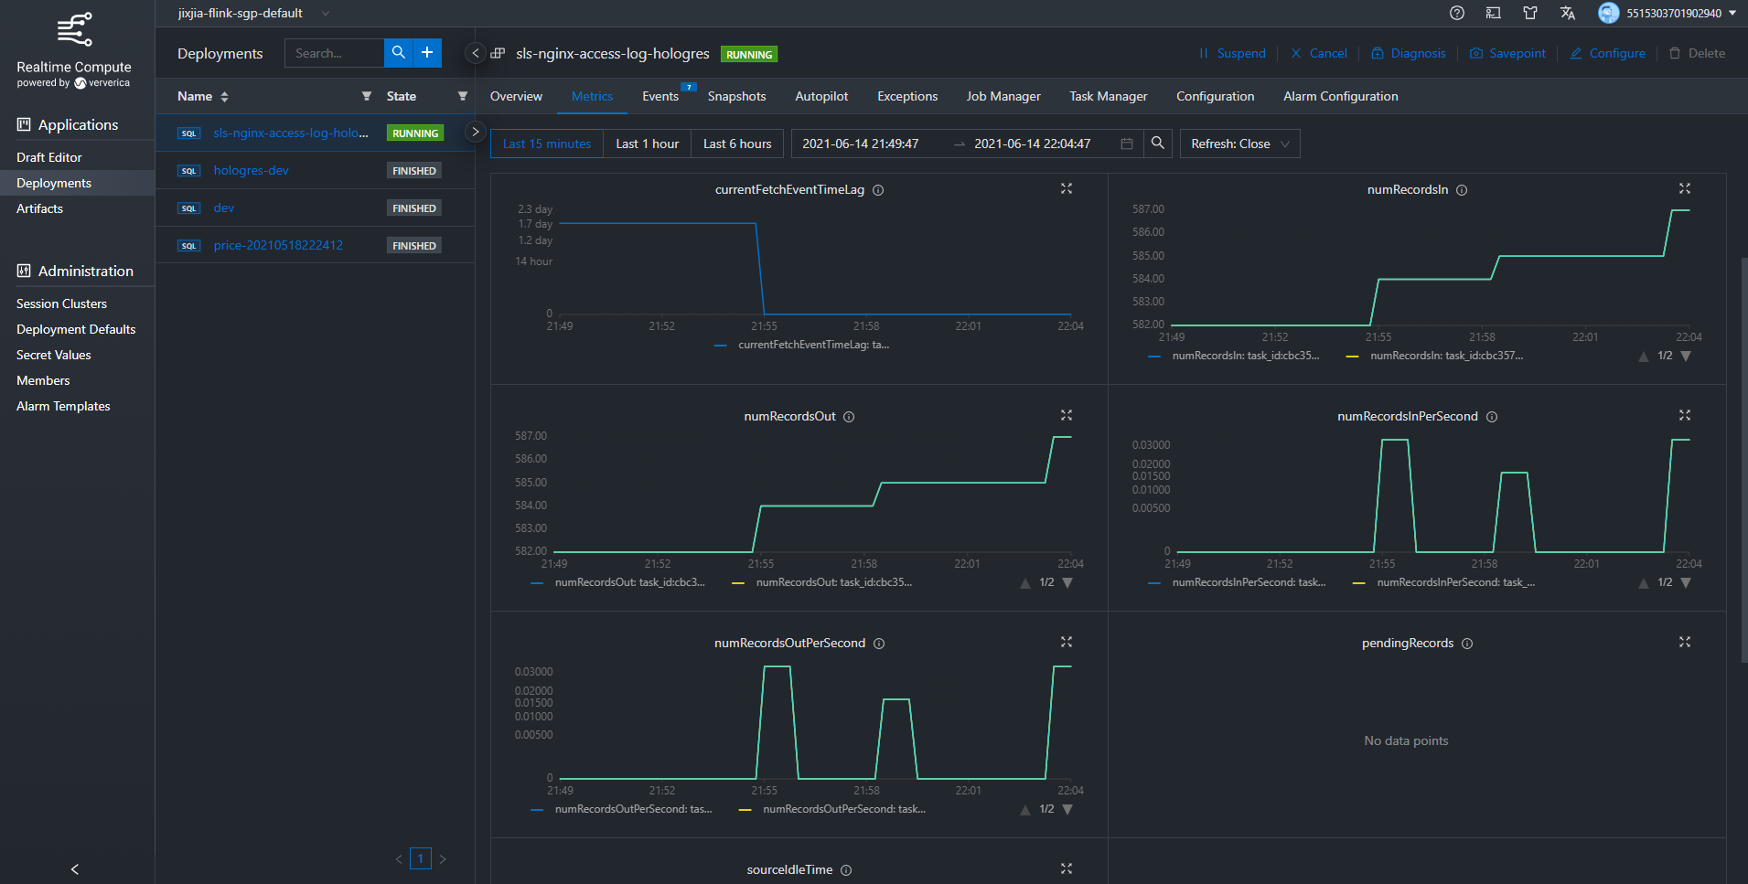Click Suspend job button
This screenshot has width=1748, height=884.
[1232, 53]
